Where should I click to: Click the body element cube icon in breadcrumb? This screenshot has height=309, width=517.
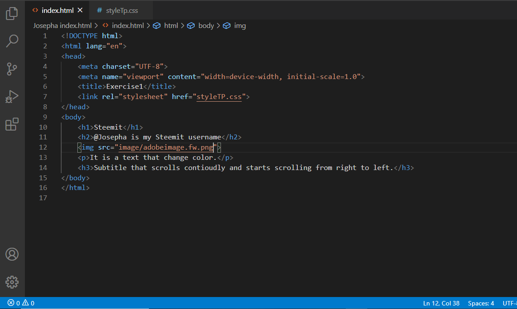[191, 26]
